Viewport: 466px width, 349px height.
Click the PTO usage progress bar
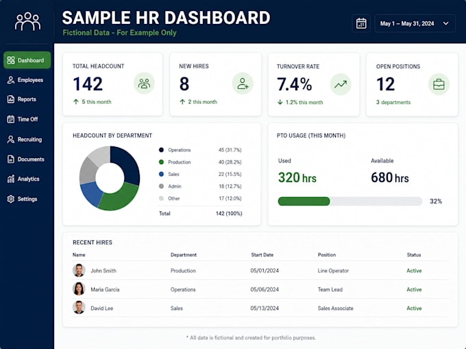(350, 201)
